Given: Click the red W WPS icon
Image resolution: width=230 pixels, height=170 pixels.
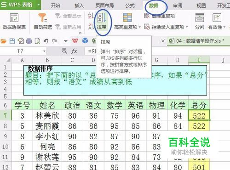Looking at the screenshot, I should [75, 41].
